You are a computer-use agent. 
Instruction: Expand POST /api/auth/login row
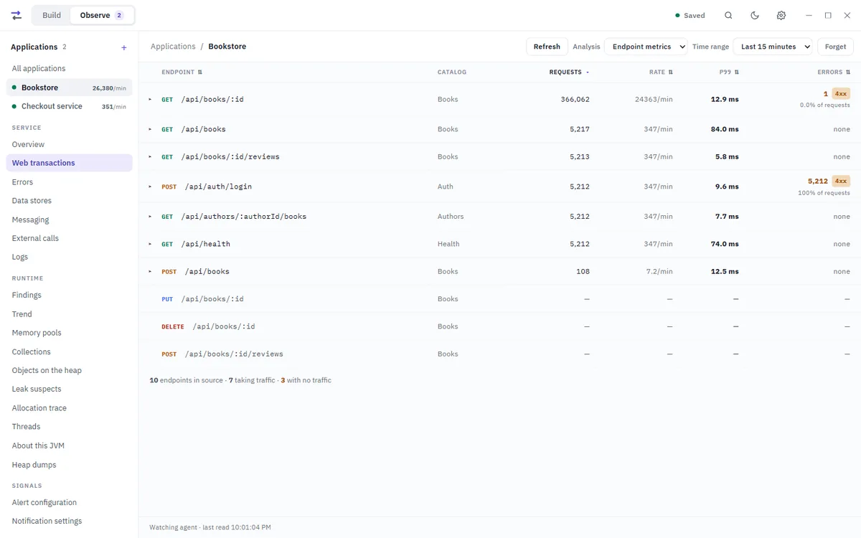point(150,187)
